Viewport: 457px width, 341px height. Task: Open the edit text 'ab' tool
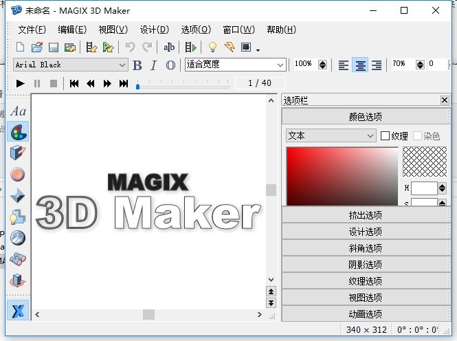pos(169,47)
